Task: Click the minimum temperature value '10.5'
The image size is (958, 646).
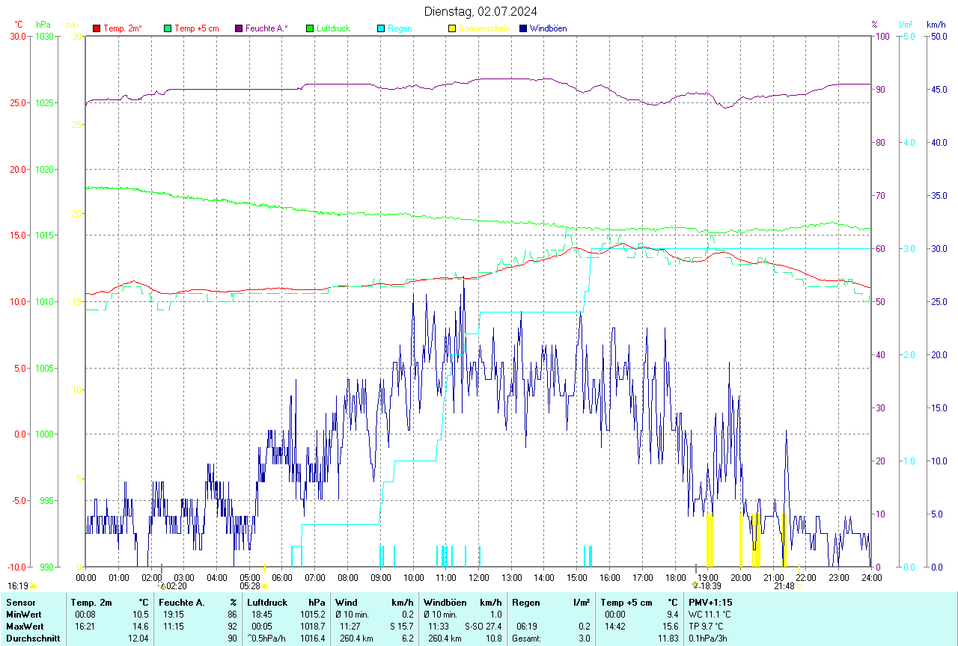Action: click(x=141, y=614)
